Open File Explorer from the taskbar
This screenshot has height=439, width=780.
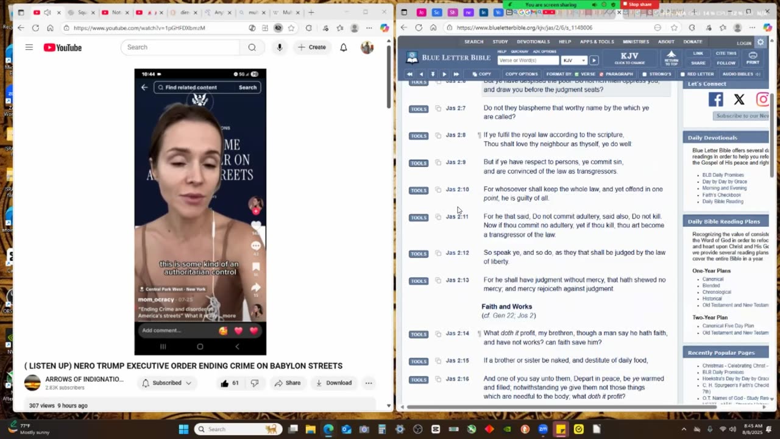tap(310, 429)
